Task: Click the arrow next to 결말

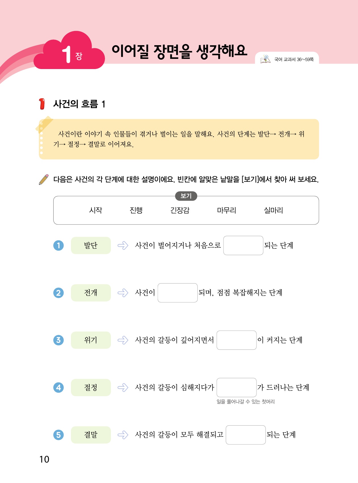Action: pyautogui.click(x=123, y=435)
